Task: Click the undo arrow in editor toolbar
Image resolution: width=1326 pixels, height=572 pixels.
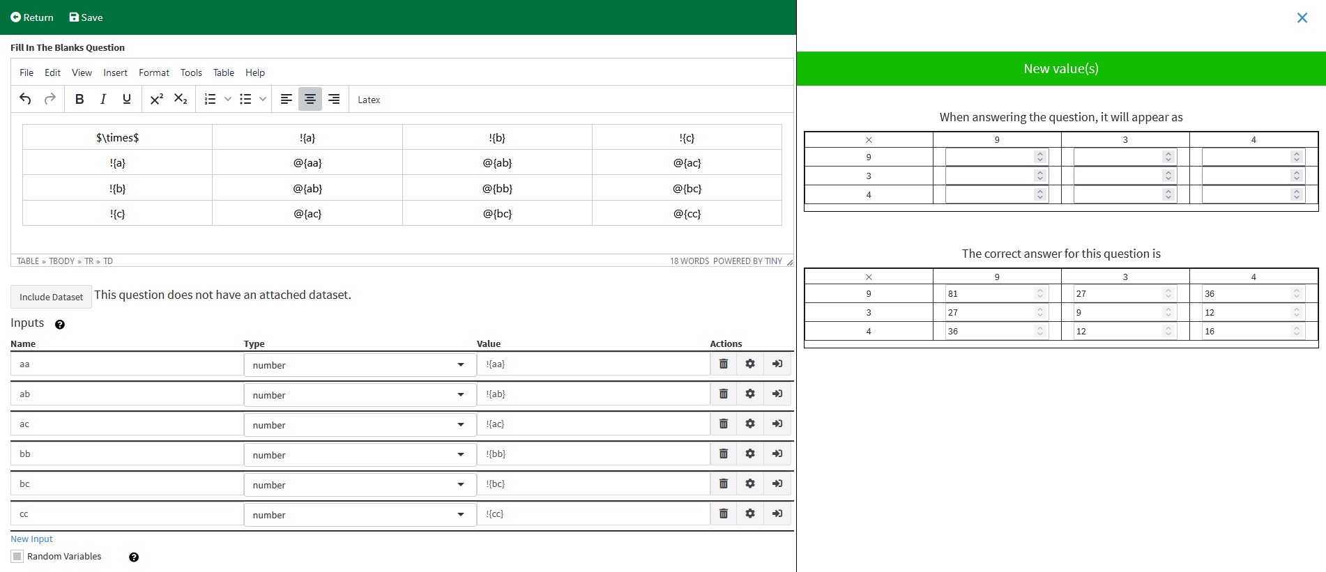Action: pyautogui.click(x=25, y=100)
